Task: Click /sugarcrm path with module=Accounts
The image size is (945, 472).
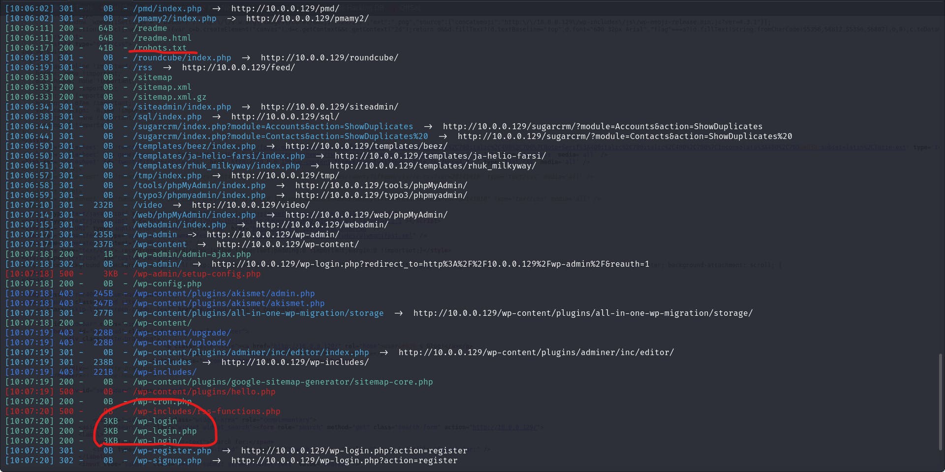Action: pyautogui.click(x=273, y=126)
